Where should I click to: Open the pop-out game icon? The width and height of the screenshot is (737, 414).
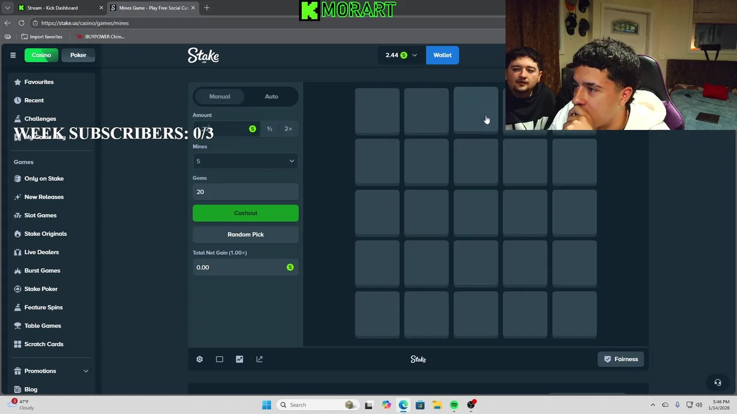[x=259, y=359]
